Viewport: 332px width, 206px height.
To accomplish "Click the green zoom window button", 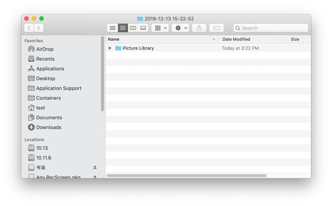I will 41,19.
